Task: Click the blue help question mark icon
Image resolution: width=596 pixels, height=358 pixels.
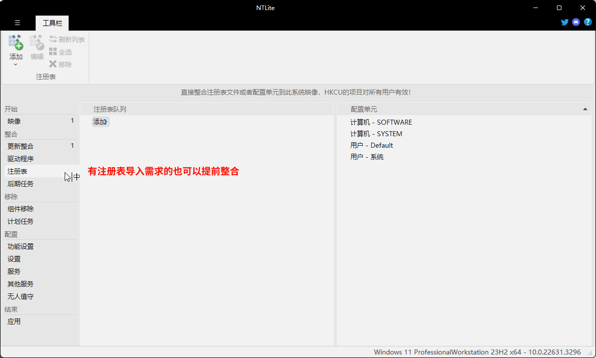Action: [x=587, y=23]
